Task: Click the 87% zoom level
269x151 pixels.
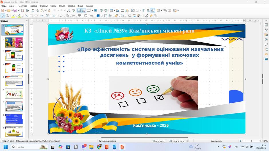Action: pos(265,141)
